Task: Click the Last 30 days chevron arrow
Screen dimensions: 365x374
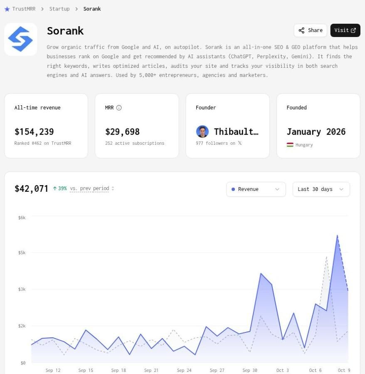Action: 341,189
